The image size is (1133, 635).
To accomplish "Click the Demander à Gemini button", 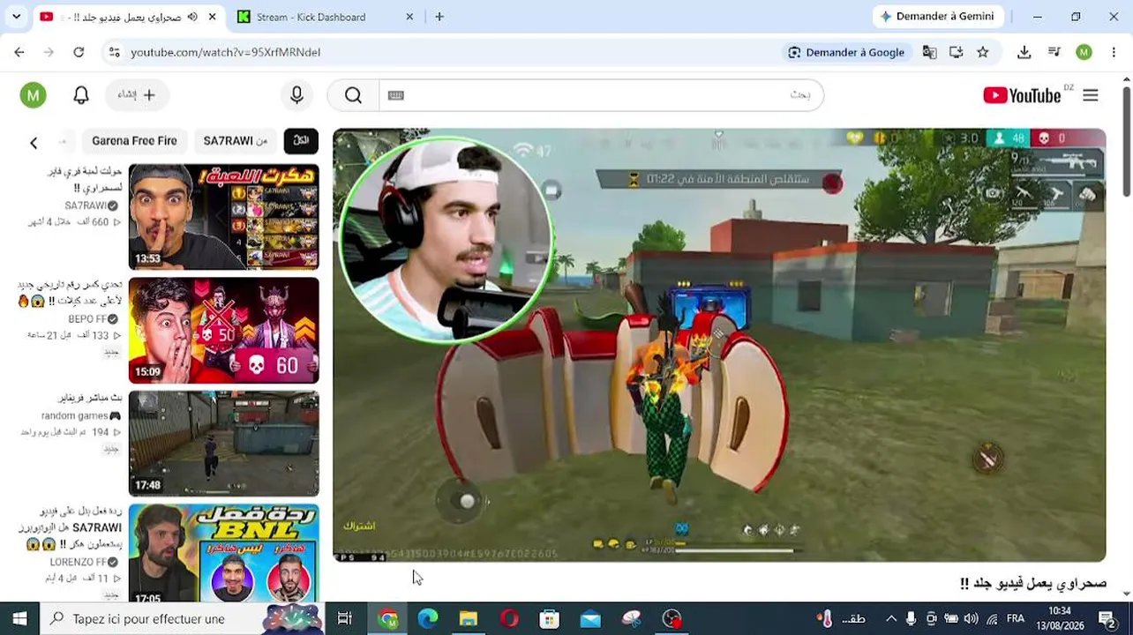I will point(937,17).
